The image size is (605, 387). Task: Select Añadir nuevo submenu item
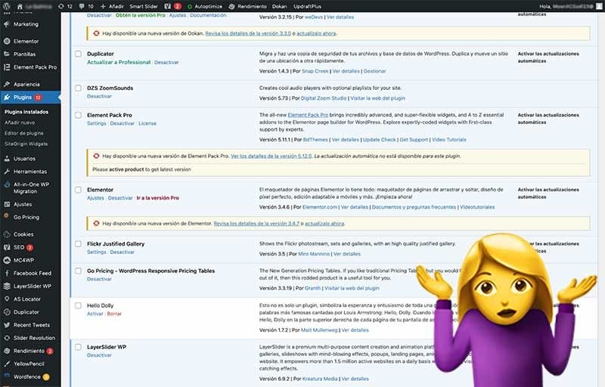click(20, 122)
